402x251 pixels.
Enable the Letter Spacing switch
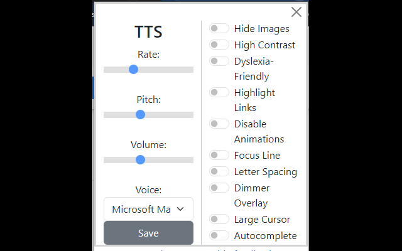tap(219, 171)
